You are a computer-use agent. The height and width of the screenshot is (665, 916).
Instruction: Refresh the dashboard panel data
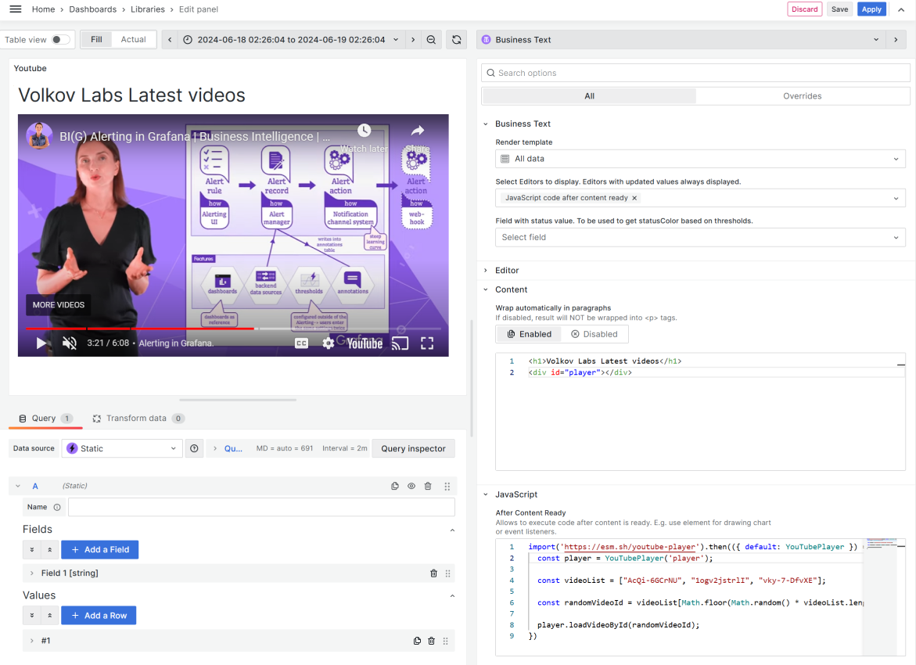click(457, 39)
